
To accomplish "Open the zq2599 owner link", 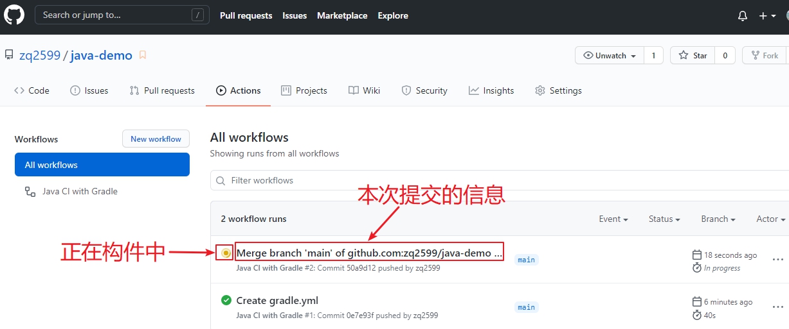I will coord(39,55).
